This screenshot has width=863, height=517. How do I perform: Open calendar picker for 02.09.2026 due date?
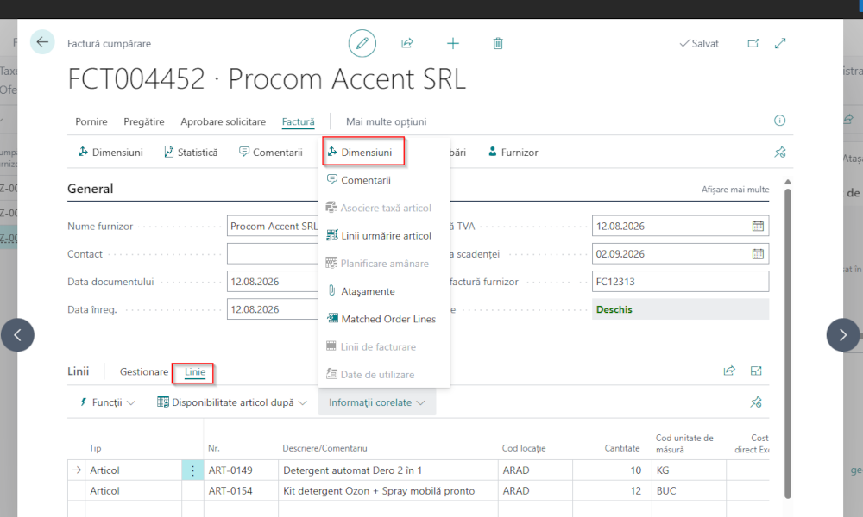pos(758,254)
